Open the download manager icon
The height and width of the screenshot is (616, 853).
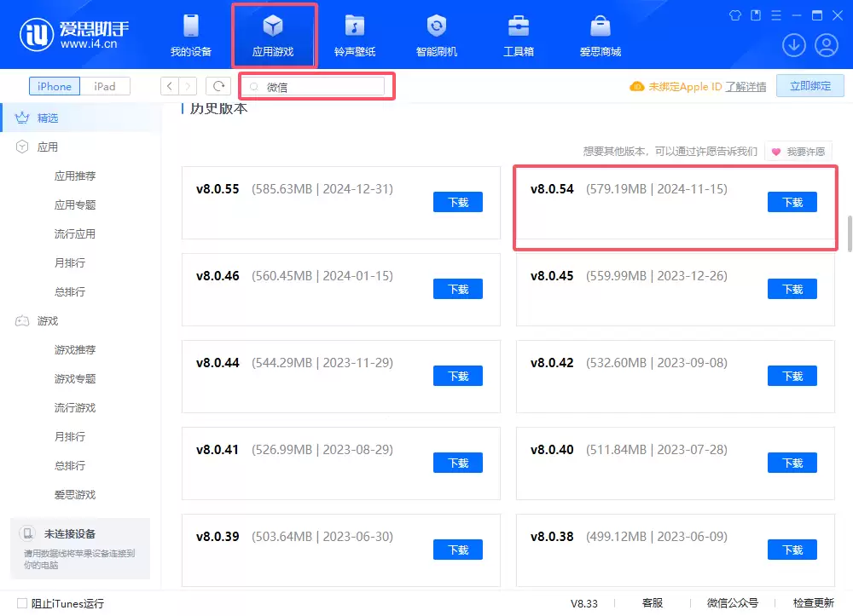tap(794, 45)
